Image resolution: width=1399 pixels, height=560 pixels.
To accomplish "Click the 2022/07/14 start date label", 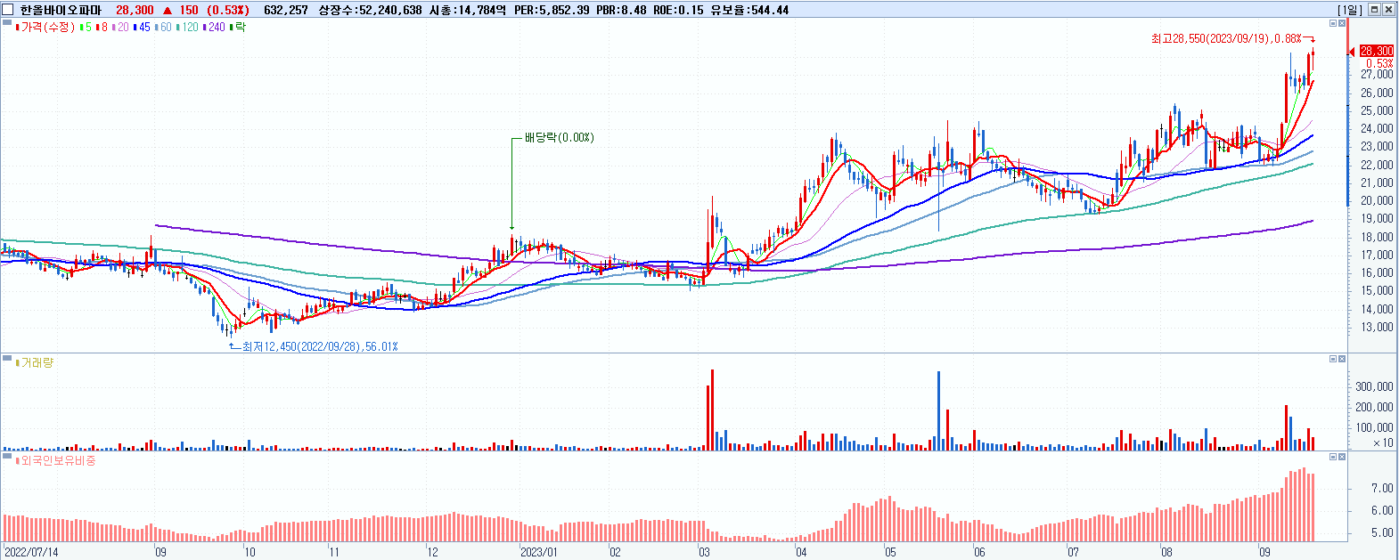I will (31, 552).
